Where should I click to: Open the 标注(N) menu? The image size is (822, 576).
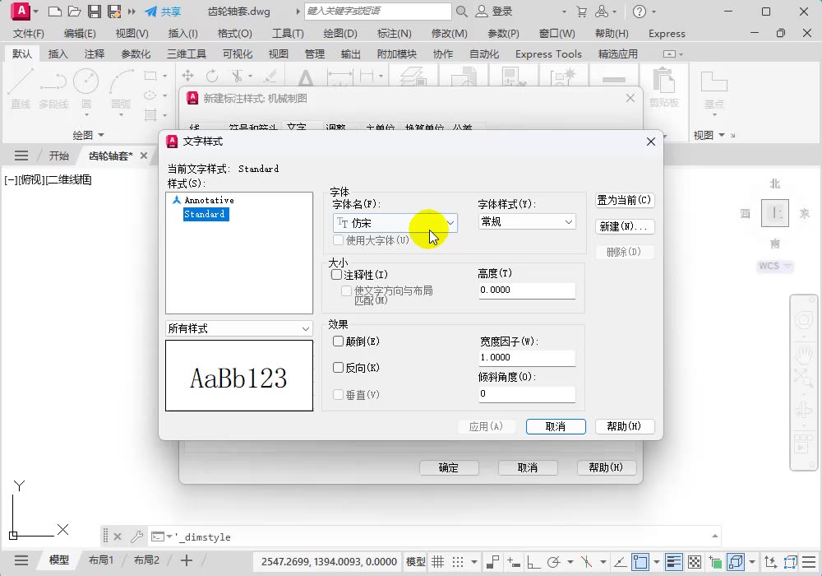(x=395, y=34)
